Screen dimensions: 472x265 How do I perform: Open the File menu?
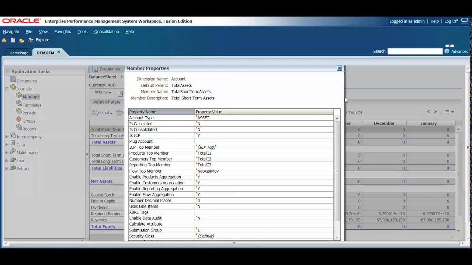coord(29,32)
